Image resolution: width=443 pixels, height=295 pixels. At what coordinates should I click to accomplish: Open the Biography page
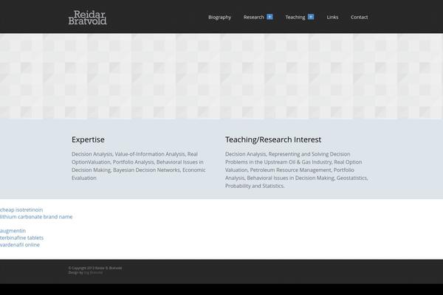point(219,17)
